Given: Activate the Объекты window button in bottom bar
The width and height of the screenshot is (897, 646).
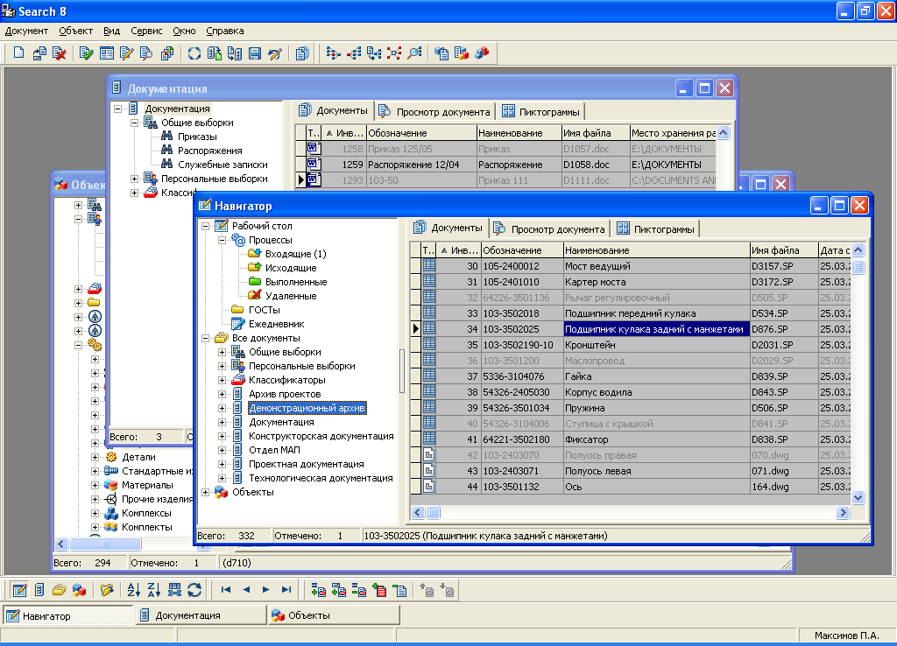Looking at the screenshot, I should tap(308, 615).
